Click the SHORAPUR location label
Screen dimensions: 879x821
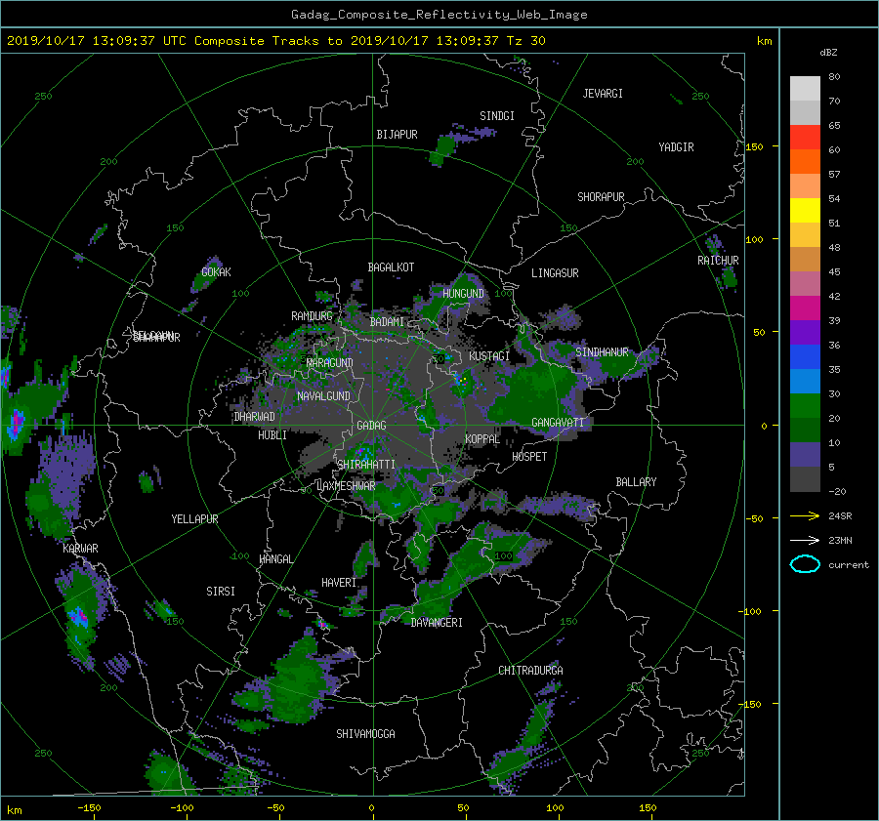click(x=601, y=197)
